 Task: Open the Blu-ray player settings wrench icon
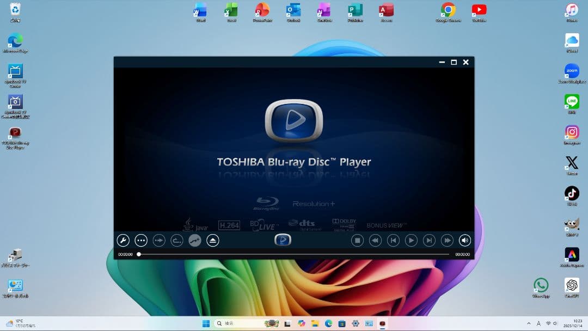tap(123, 240)
